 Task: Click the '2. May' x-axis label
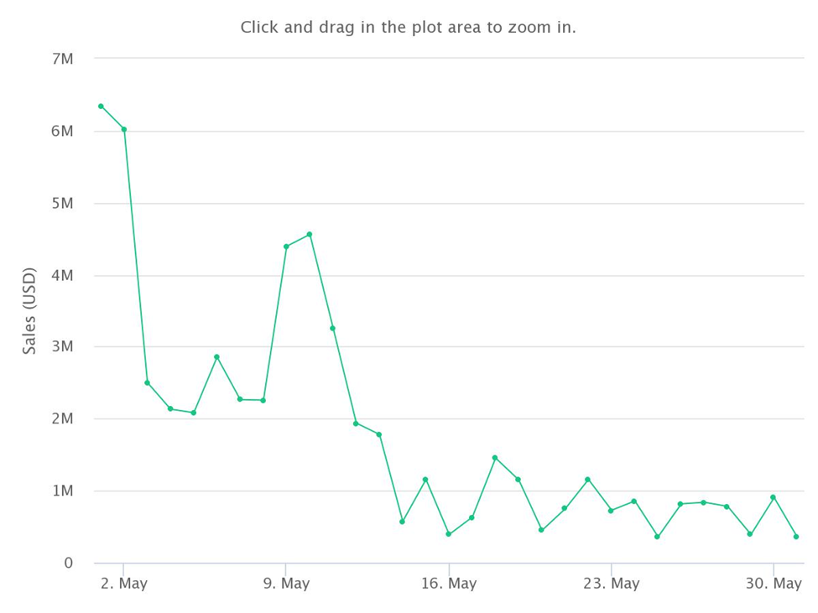click(123, 584)
